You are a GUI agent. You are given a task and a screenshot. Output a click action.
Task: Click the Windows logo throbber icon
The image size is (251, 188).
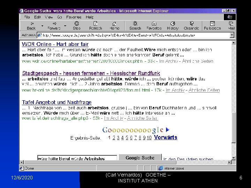pyautogui.click(x=230, y=17)
